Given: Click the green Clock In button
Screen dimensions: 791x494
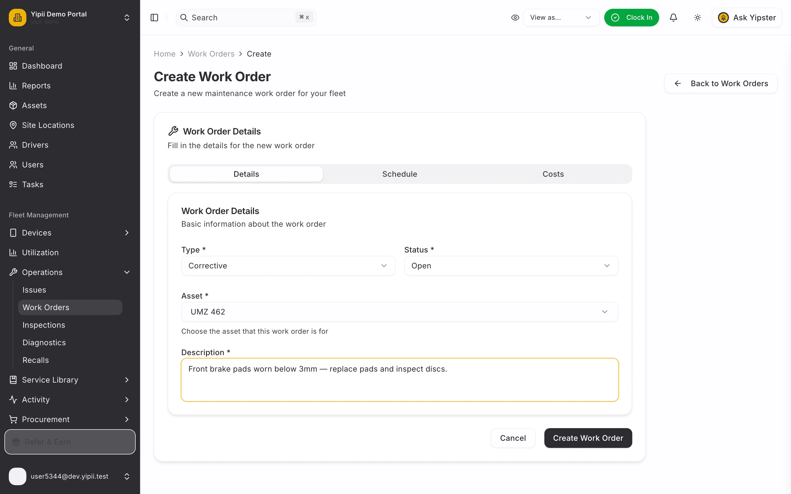Looking at the screenshot, I should 631,17.
